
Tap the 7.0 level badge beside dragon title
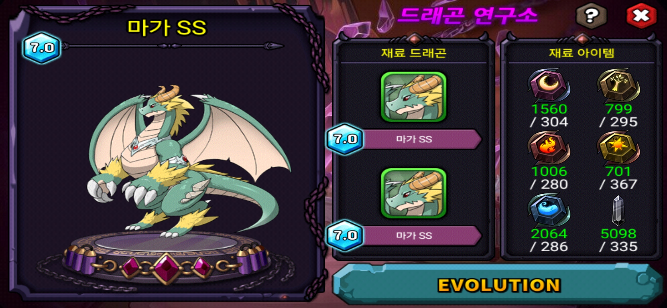[42, 48]
